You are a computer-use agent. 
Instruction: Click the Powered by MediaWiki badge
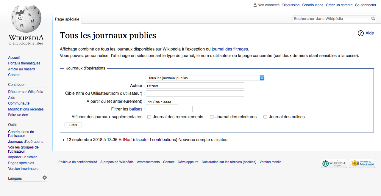362,163
